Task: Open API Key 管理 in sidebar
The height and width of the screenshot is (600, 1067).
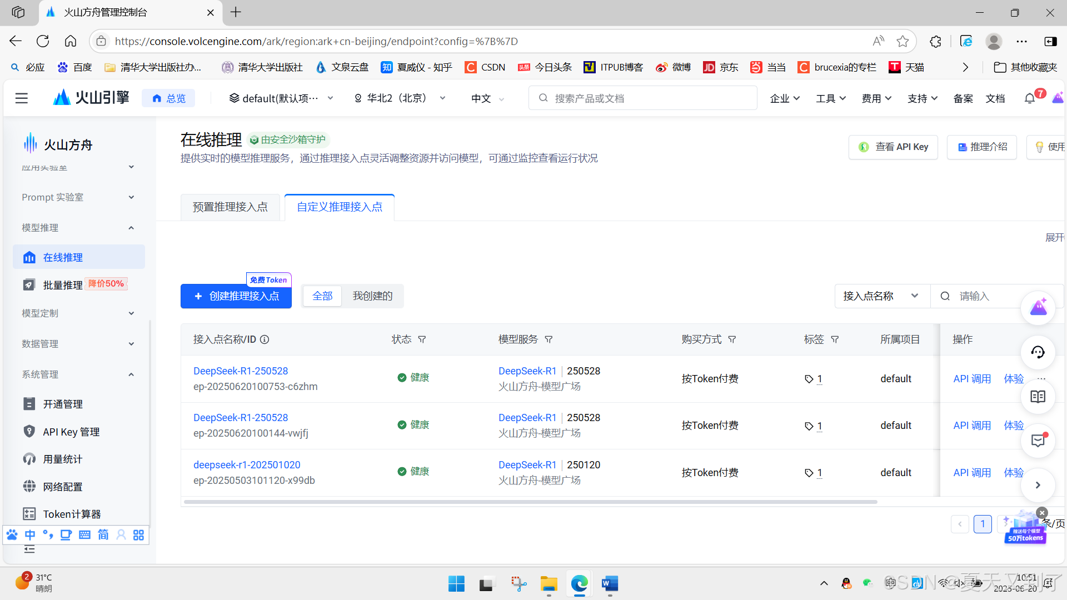Action: (71, 432)
